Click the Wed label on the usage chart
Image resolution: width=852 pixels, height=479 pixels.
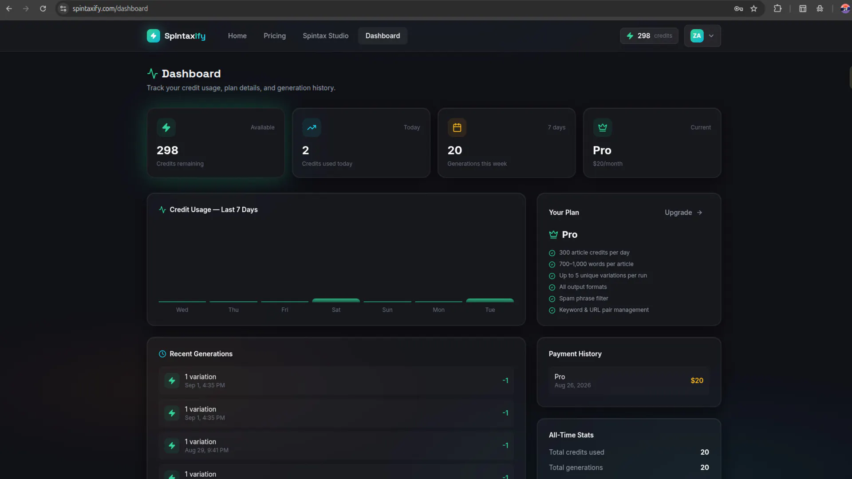coord(182,310)
